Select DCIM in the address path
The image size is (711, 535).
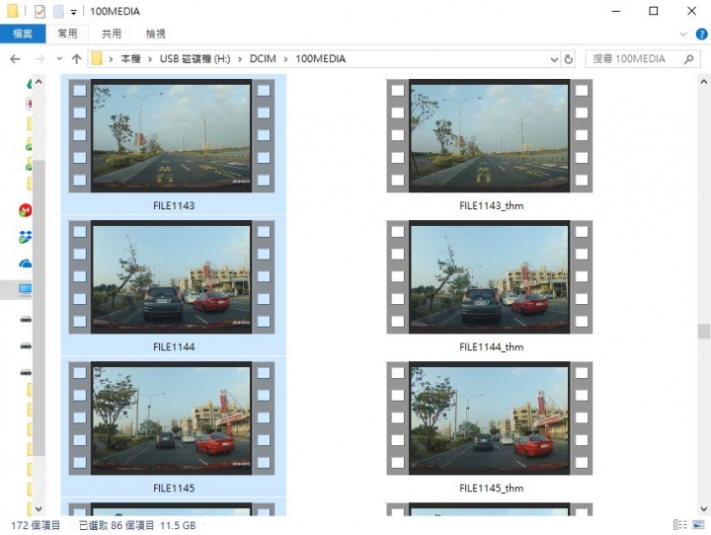(263, 59)
